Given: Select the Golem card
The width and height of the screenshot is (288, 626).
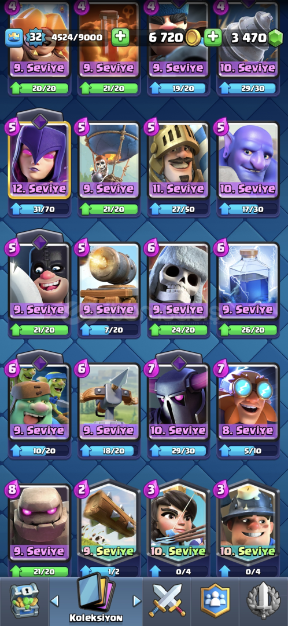Looking at the screenshot, I should 39,522.
